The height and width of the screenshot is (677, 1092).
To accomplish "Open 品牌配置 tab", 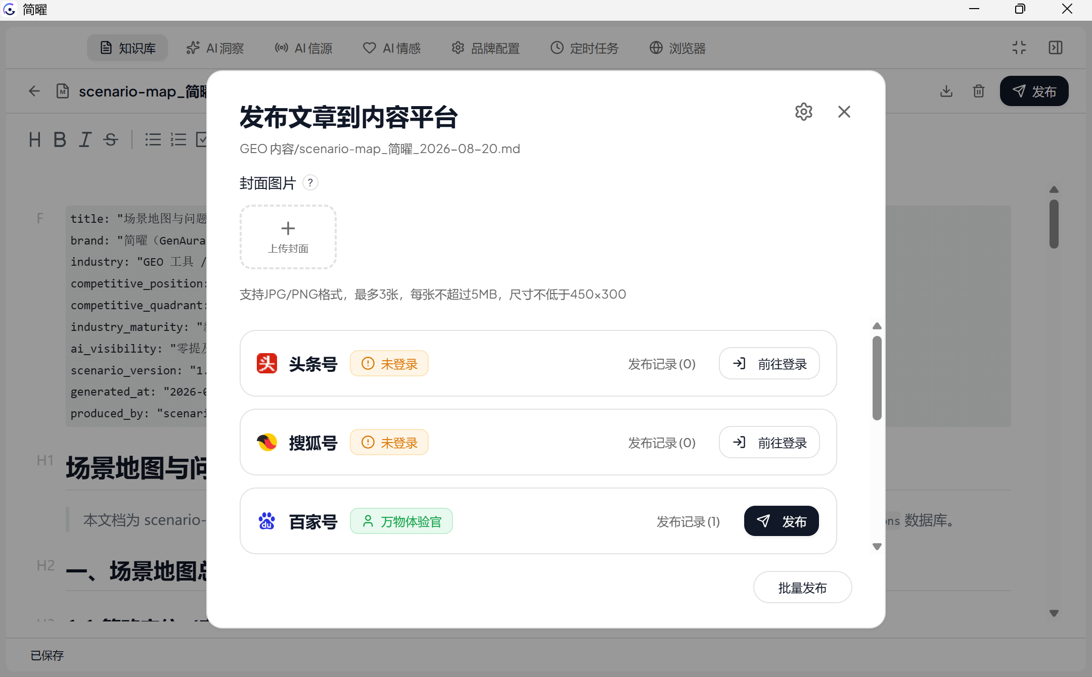I will point(485,48).
